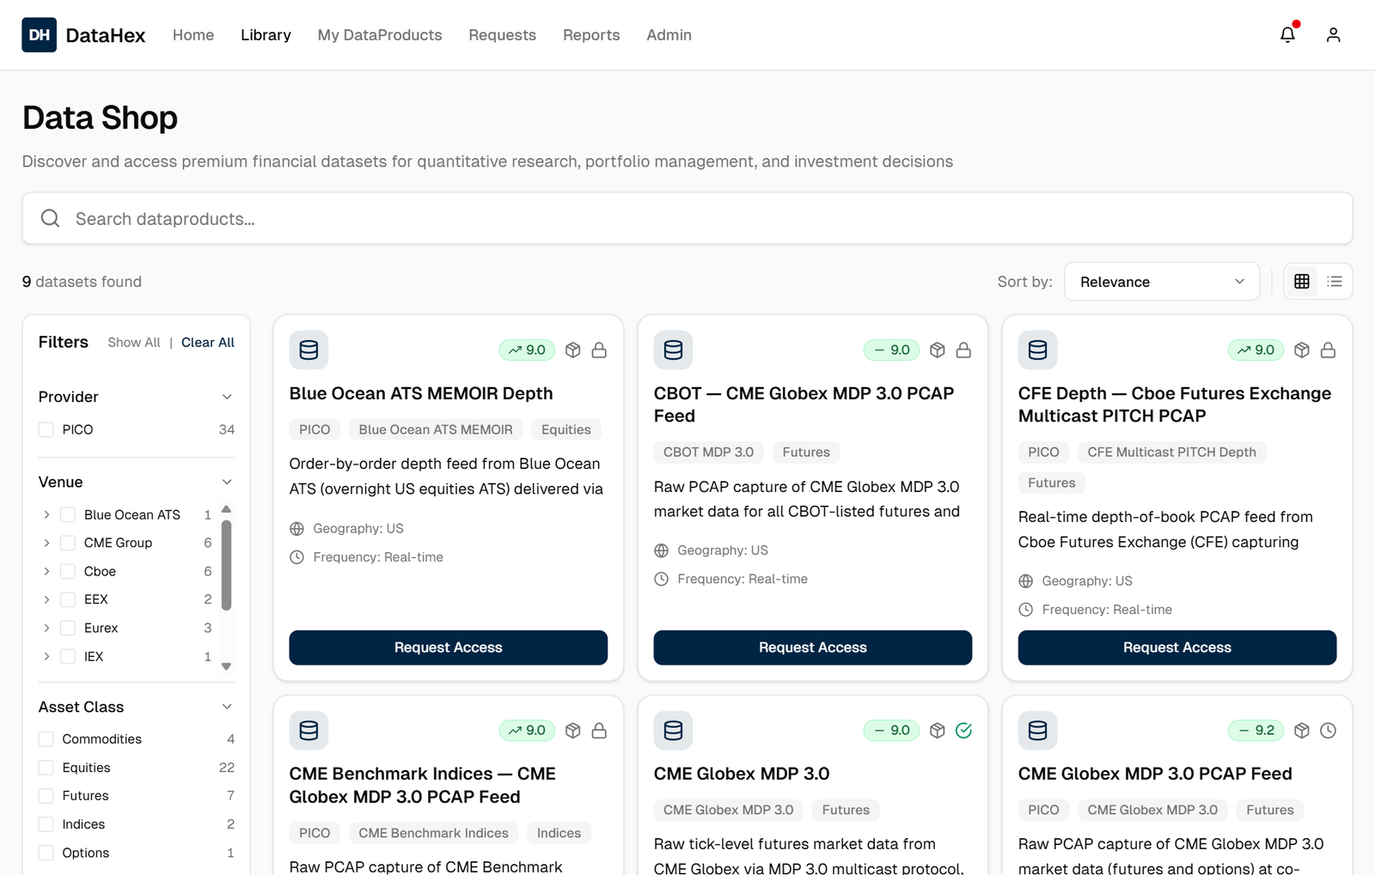Click lock icon on CBOT MDP card
The height and width of the screenshot is (875, 1375).
[963, 350]
